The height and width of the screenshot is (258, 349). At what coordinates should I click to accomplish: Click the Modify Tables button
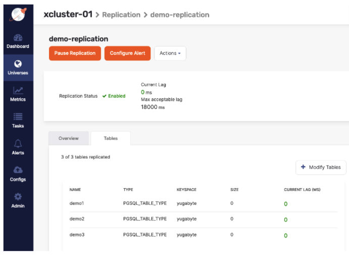tap(321, 168)
